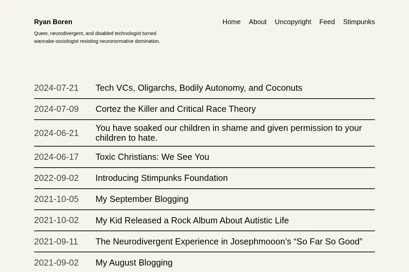Open the Home menu link

point(231,22)
